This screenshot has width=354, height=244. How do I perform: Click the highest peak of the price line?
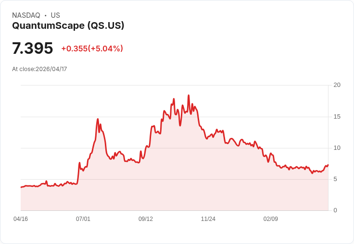click(x=189, y=96)
